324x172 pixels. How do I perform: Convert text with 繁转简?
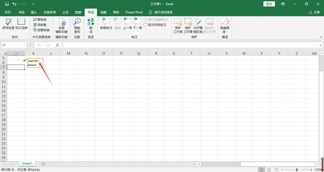(x=40, y=19)
